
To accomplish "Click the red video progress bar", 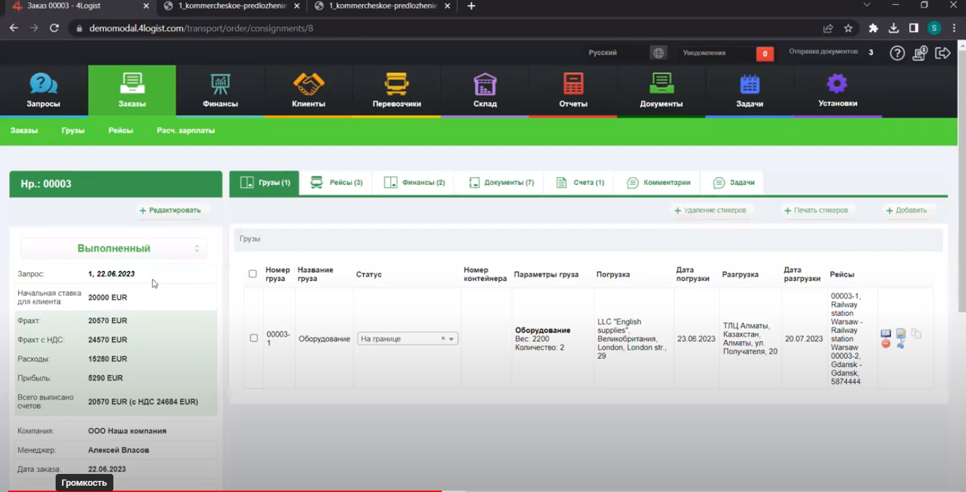I will tap(221, 491).
